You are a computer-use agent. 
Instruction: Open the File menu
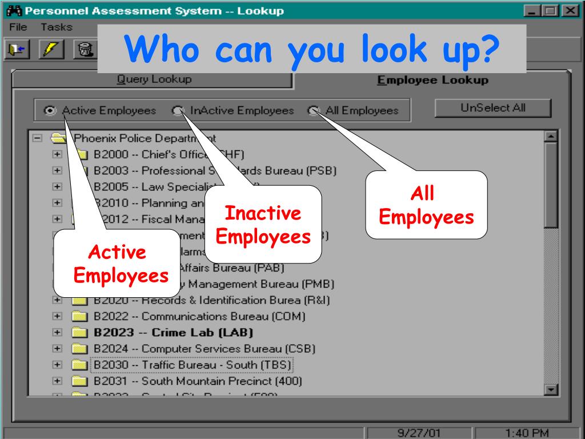pyautogui.click(x=18, y=27)
